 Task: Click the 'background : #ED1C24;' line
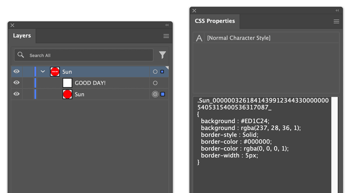(235, 121)
